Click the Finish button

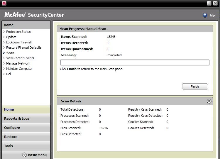point(195,87)
